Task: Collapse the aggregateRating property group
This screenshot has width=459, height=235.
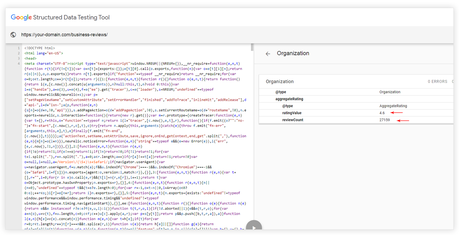Action: 289,99
